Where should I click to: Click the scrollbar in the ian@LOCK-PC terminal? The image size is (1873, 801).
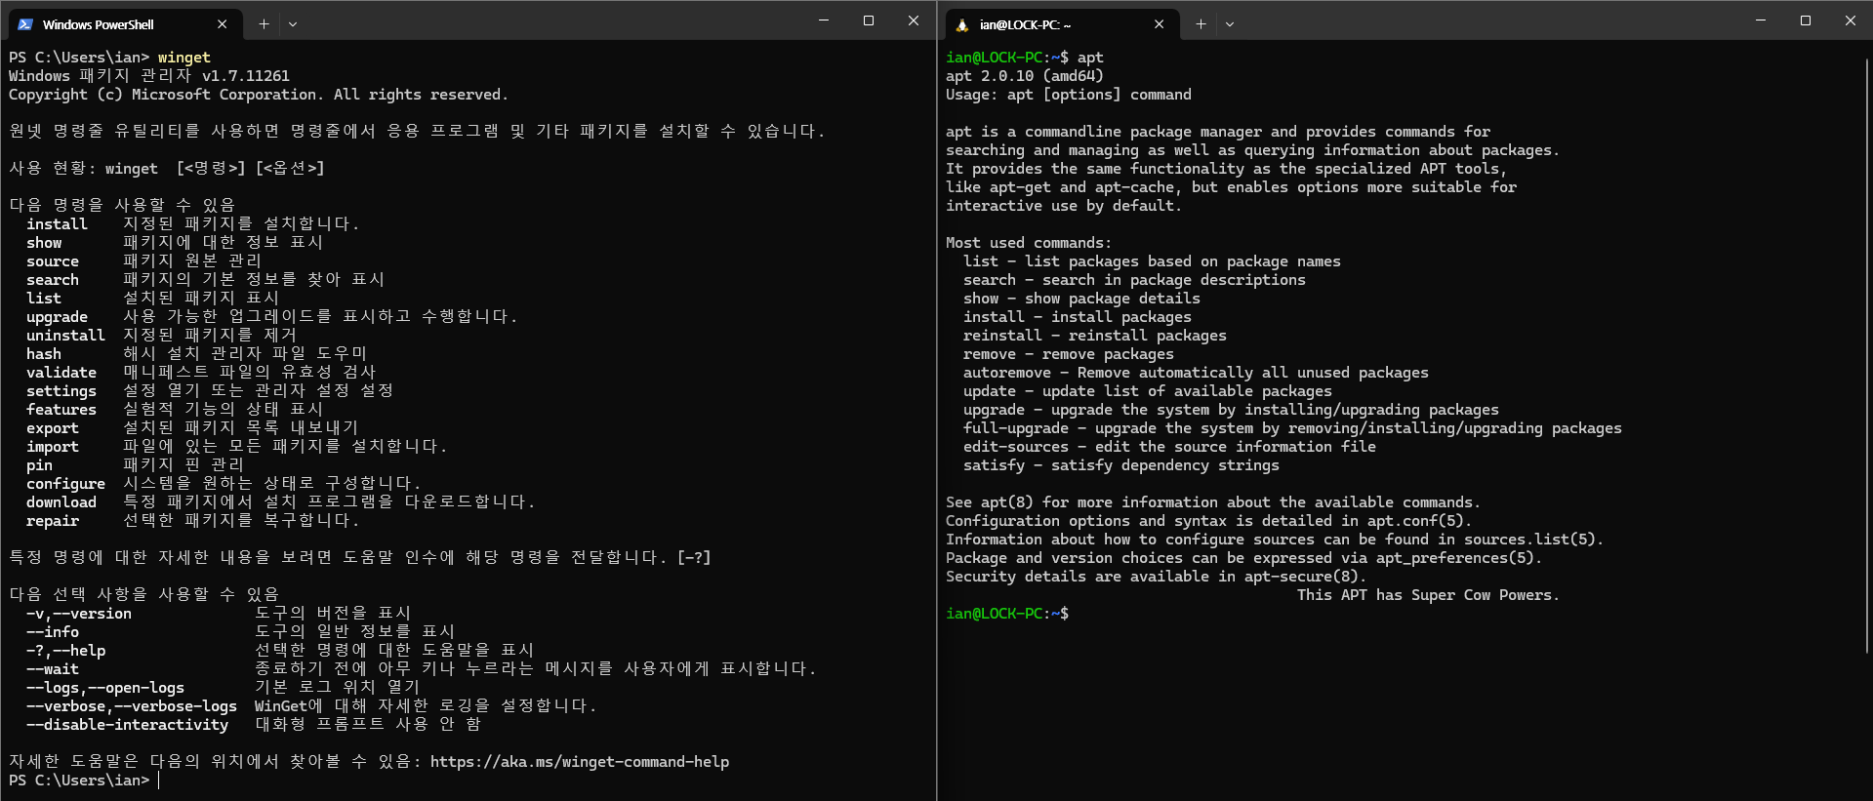coord(1867,356)
